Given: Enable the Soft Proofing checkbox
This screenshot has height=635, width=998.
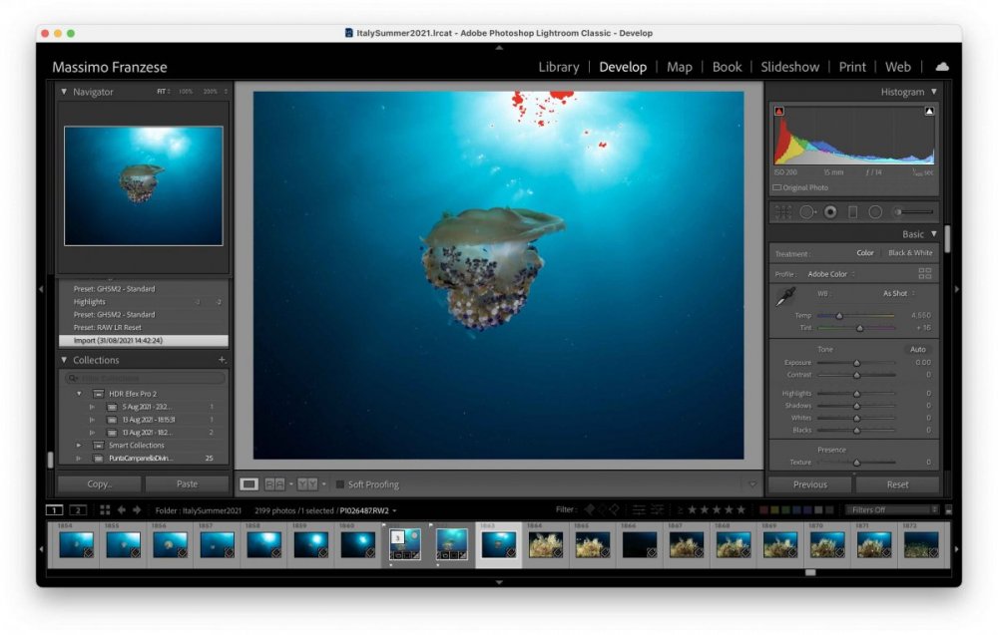Looking at the screenshot, I should 340,484.
